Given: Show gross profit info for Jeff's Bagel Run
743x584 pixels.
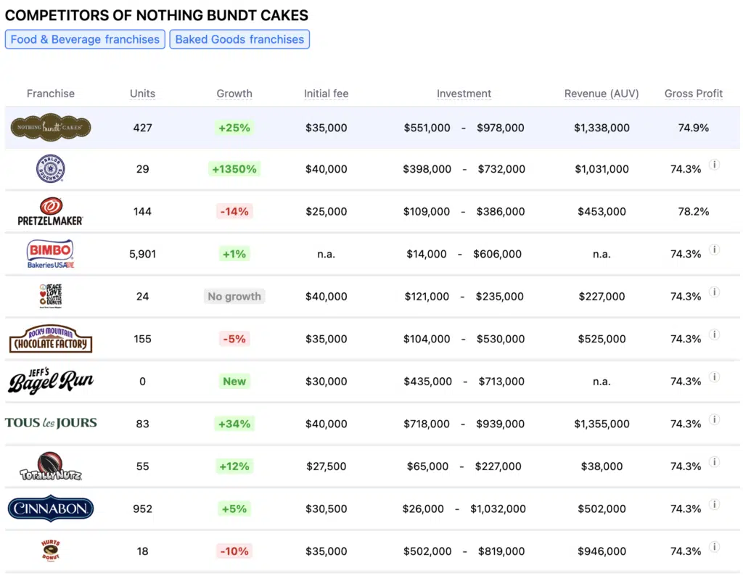Looking at the screenshot, I should pyautogui.click(x=715, y=377).
